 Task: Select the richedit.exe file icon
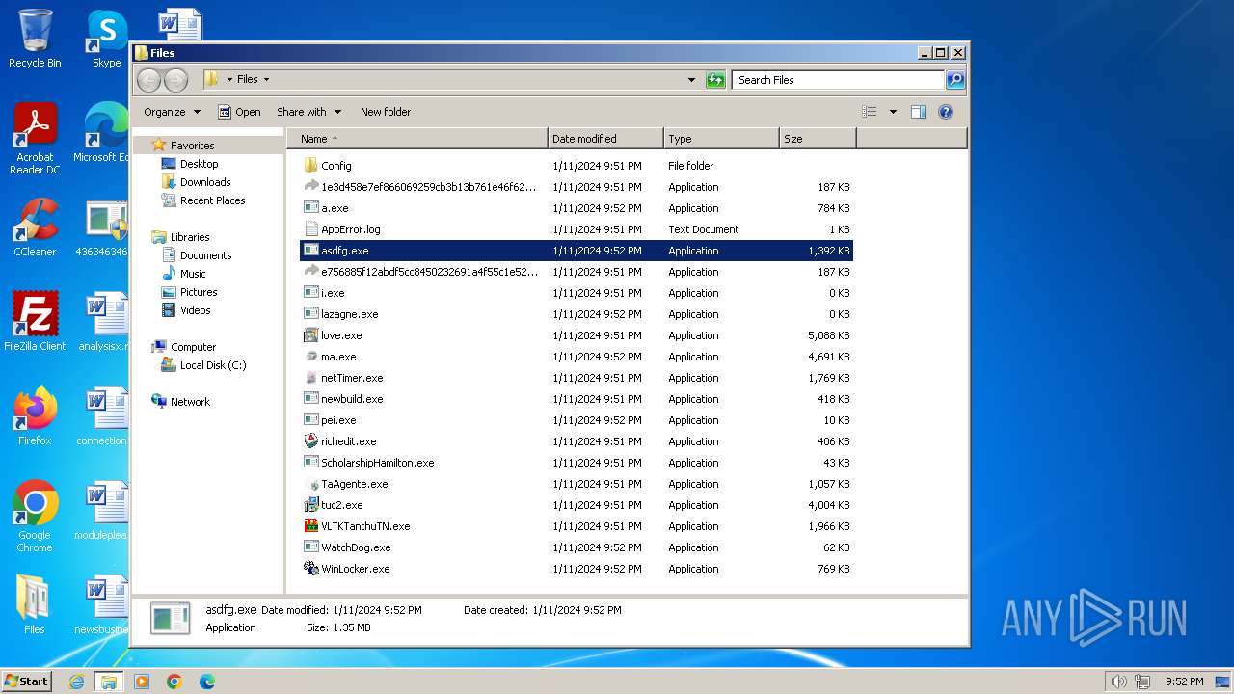pos(310,441)
